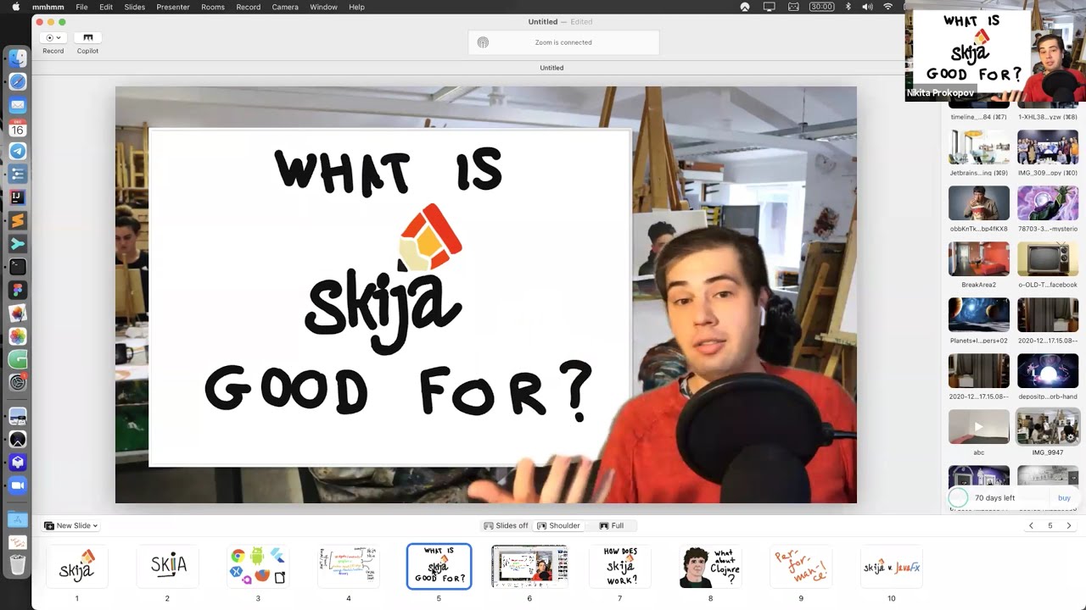Viewport: 1086px width, 610px height.
Task: Open Figma from the dock
Action: 18,290
